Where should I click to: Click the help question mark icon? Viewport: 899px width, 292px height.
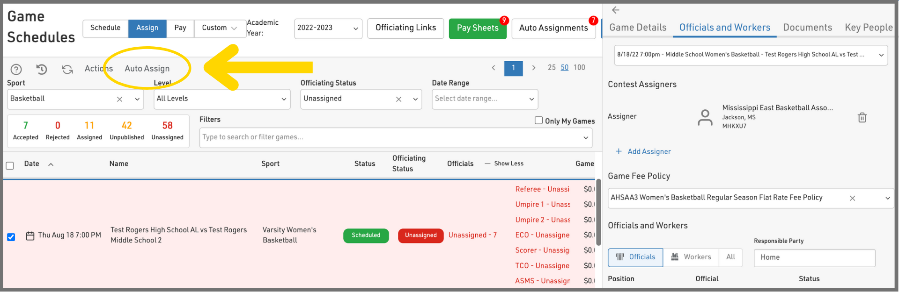[16, 69]
